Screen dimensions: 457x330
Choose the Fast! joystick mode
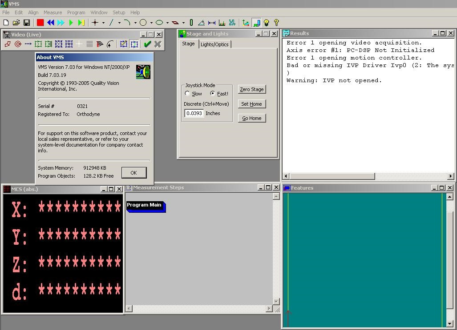(x=213, y=94)
